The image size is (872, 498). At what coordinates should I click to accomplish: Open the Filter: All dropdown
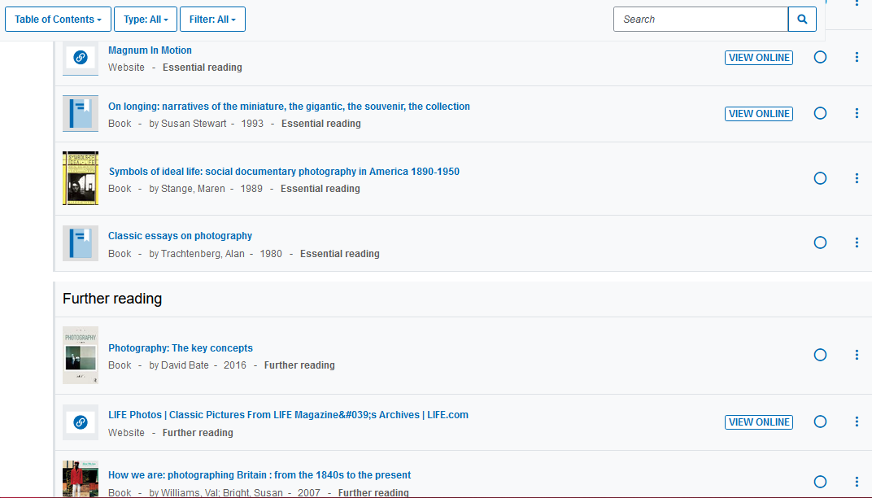coord(212,20)
